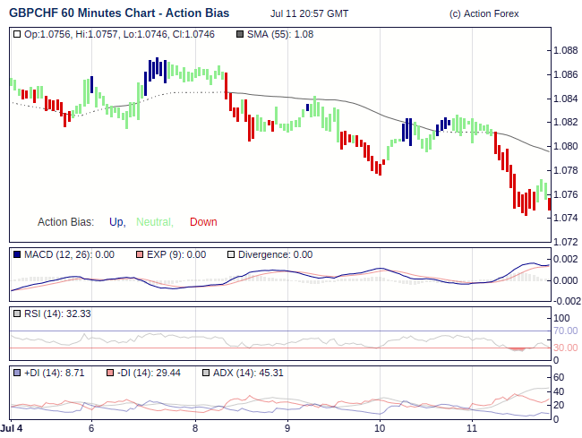This screenshot has width=582, height=438.
Task: Click the ADX (14) legend square
Action: [205, 373]
